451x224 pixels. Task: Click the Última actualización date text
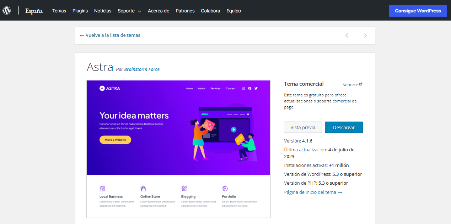click(319, 153)
